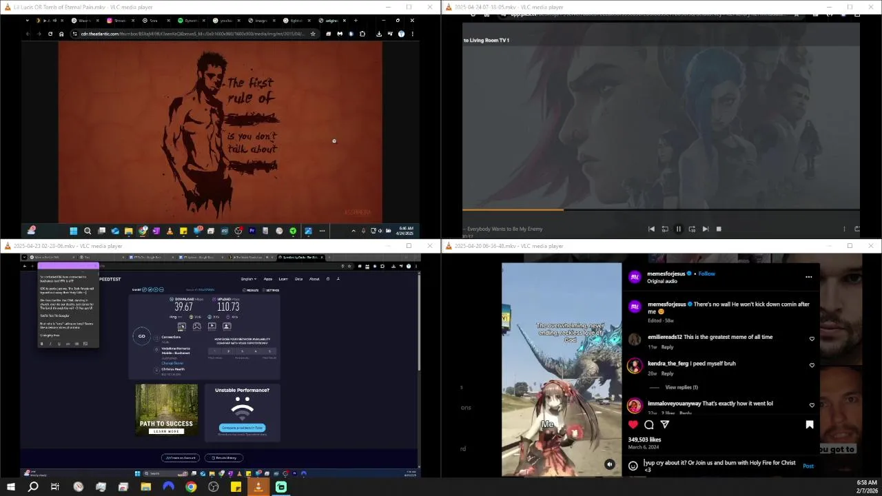Click the Instagram comment text field
The width and height of the screenshot is (882, 496).
720,465
